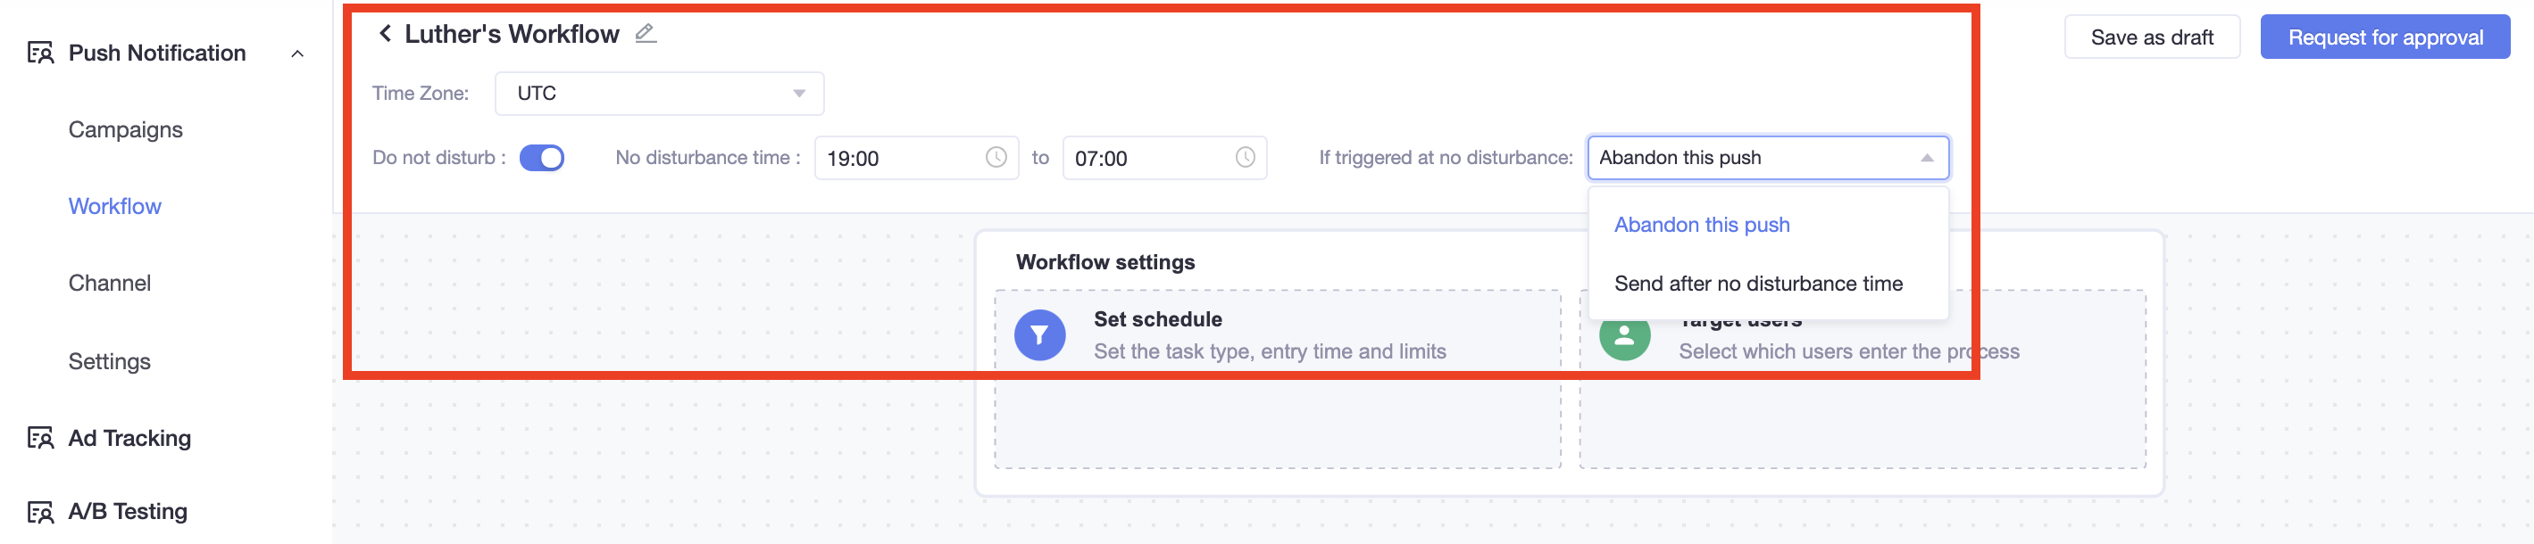Collapse the Push Notification menu chevron
2534x544 pixels.
[x=297, y=53]
